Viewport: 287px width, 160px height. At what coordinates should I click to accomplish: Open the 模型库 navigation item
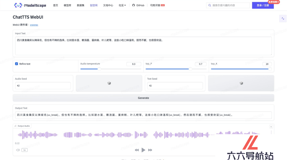(x=67, y=5)
